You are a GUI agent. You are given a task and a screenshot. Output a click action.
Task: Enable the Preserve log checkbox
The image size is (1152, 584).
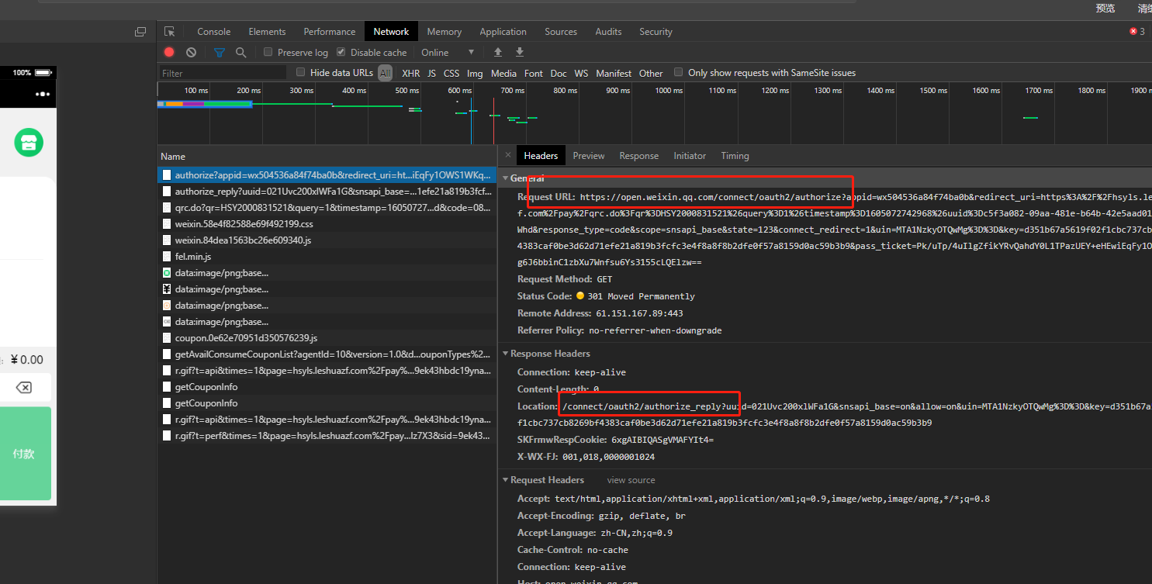pos(268,52)
